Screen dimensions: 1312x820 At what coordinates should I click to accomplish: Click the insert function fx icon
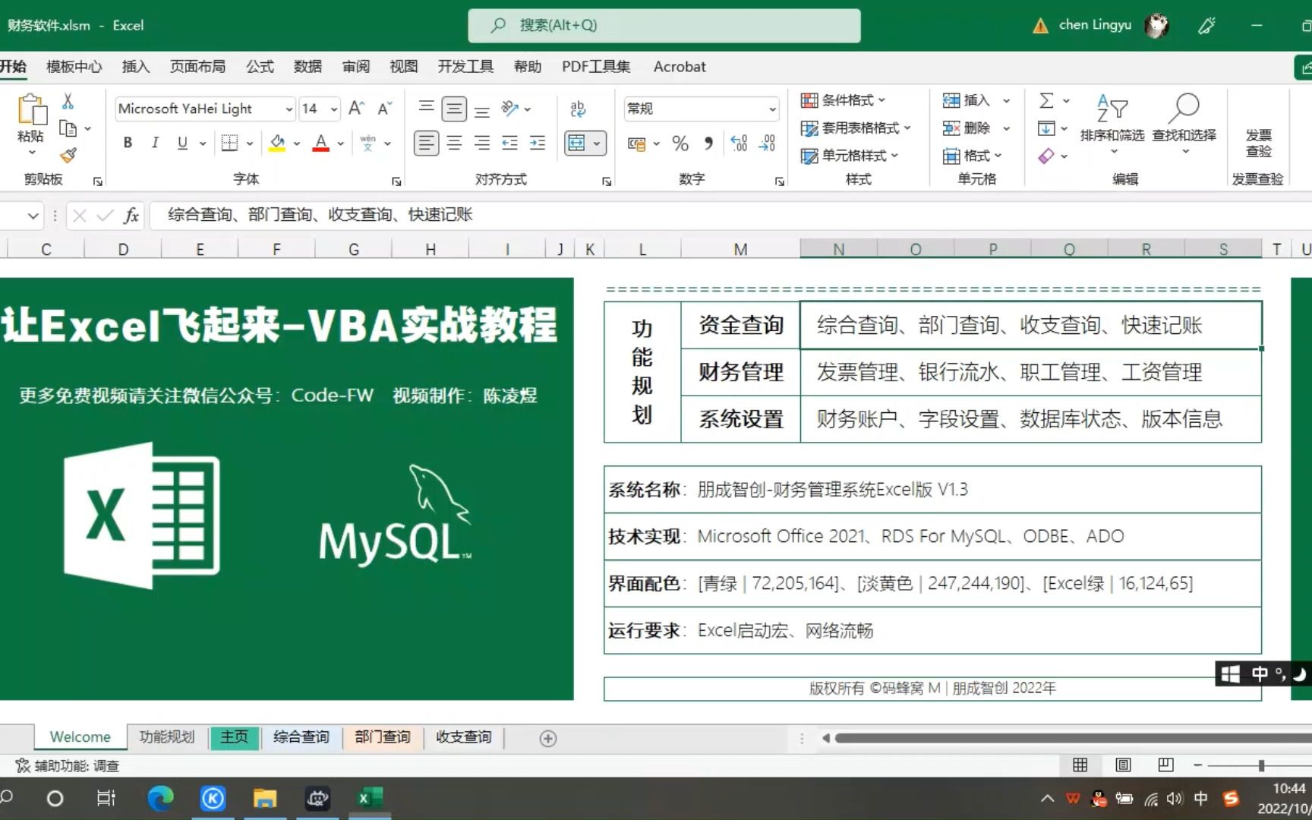pyautogui.click(x=131, y=216)
